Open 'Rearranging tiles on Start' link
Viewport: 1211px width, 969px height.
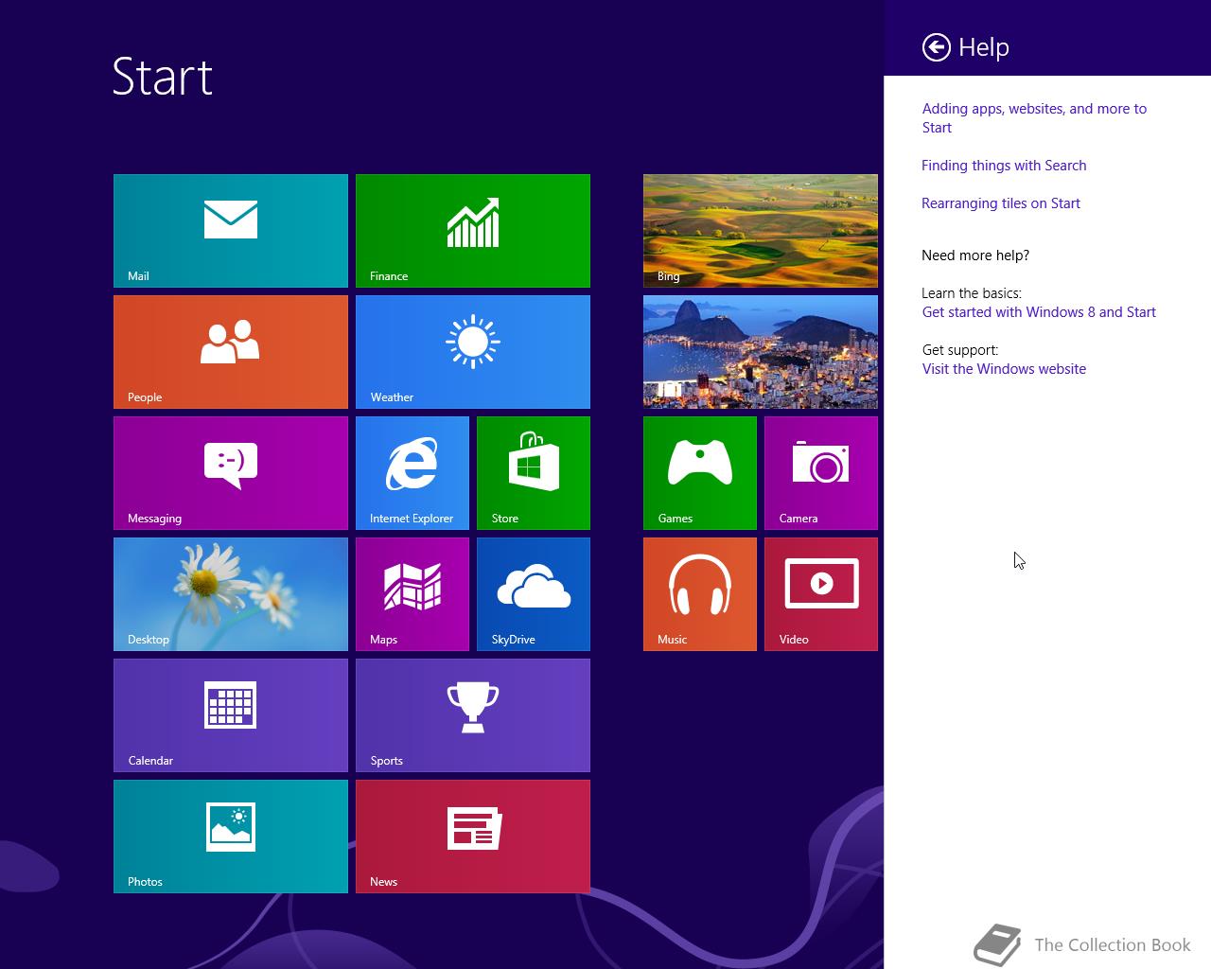(1001, 203)
